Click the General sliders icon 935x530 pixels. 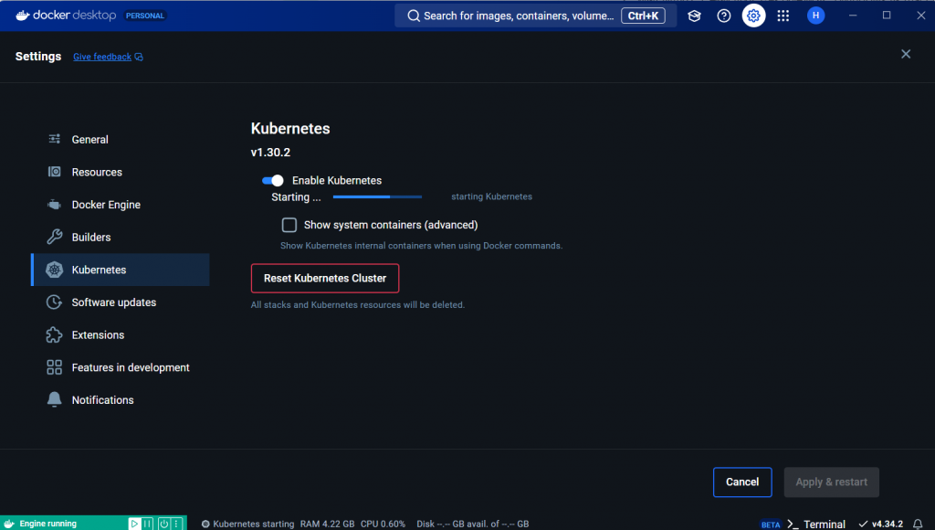click(x=54, y=139)
